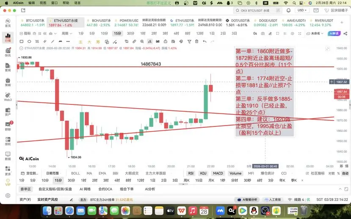Open the USD currency dropdown
Viewport: 351px width, 219px height.
pos(302,10)
